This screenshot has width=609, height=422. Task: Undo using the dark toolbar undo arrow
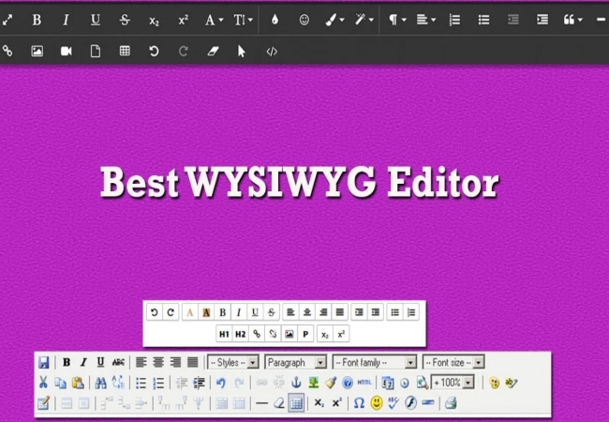154,51
